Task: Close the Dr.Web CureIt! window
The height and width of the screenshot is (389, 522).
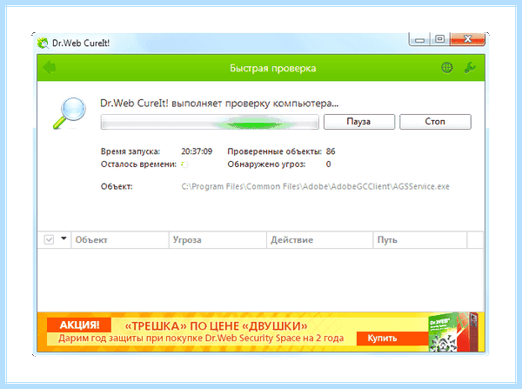Action: [x=467, y=39]
